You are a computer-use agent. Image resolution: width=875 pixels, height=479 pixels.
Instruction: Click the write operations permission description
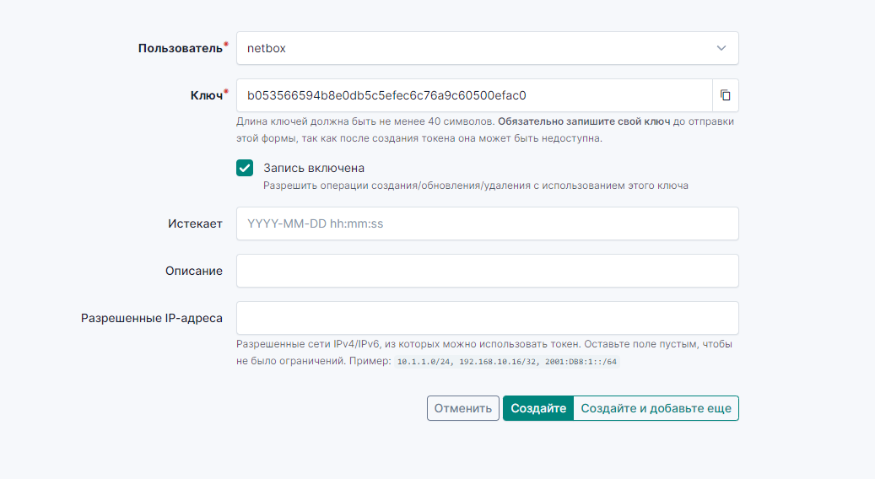tap(475, 186)
